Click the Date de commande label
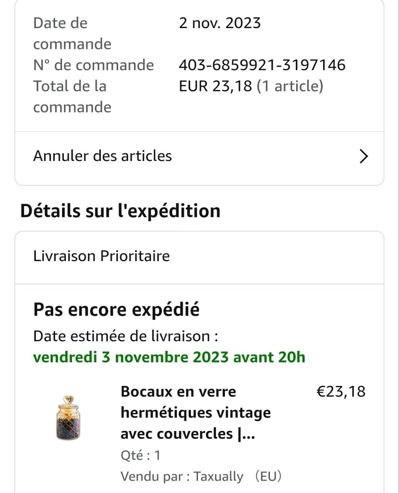 [72, 34]
